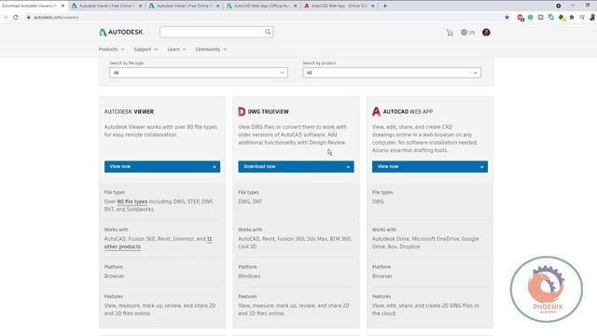The image size is (597, 336).
Task: Open the Extensions puzzle-piece icon
Action: click(572, 17)
